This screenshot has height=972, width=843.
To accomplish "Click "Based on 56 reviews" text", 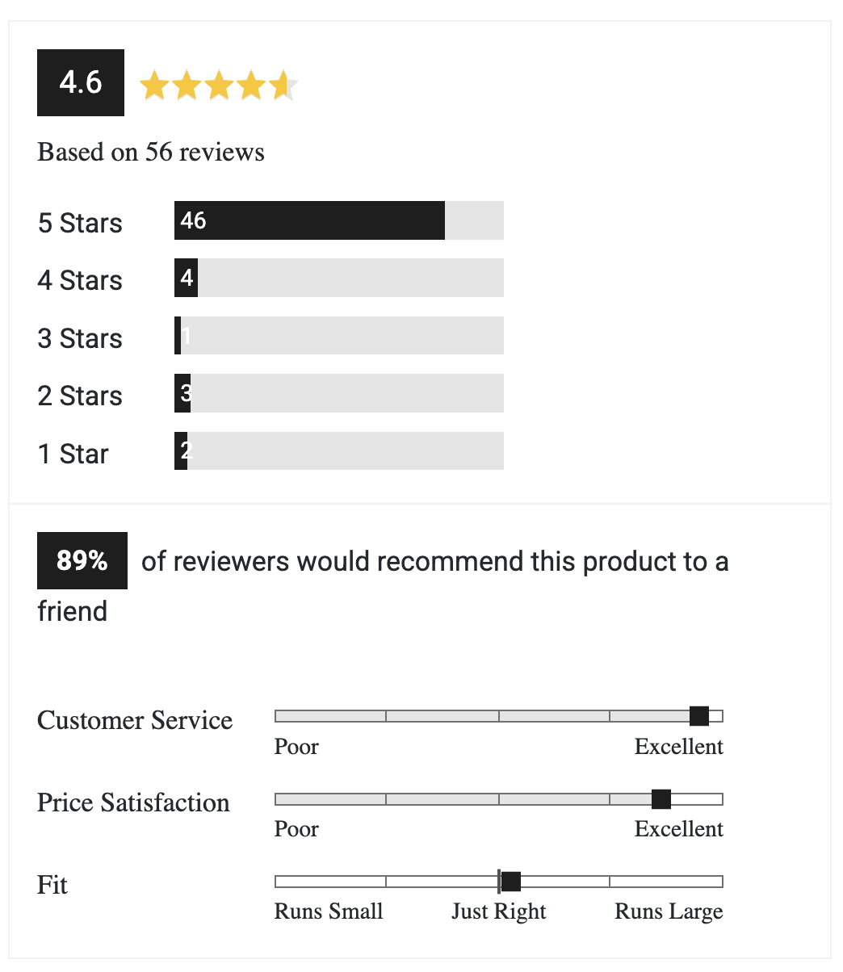I will (x=151, y=153).
